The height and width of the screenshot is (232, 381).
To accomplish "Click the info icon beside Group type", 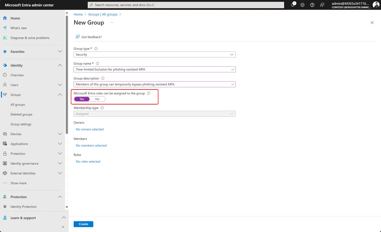I will point(96,49).
